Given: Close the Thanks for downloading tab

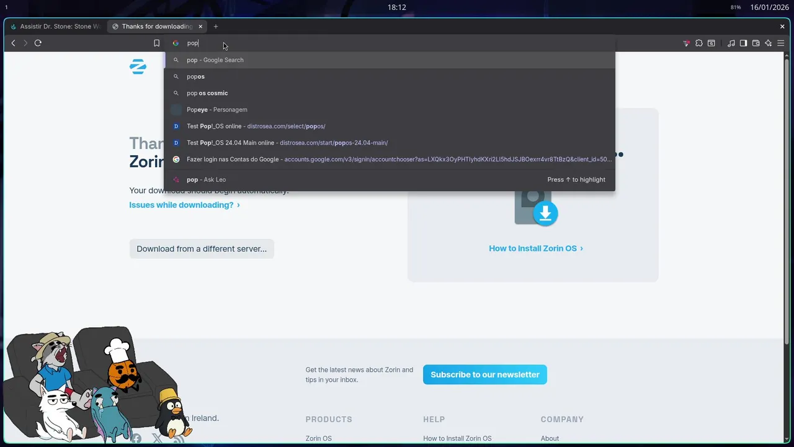Looking at the screenshot, I should [200, 27].
